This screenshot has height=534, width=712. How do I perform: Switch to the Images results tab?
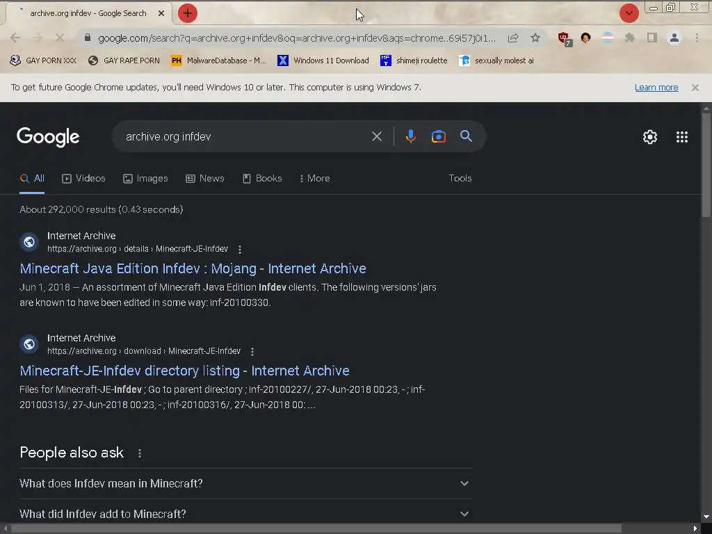pos(145,179)
